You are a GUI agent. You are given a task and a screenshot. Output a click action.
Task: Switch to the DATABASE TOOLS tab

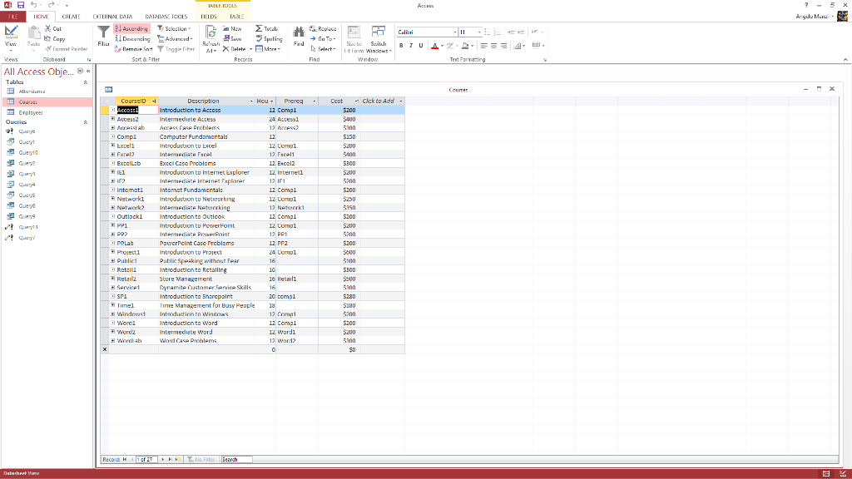click(x=166, y=16)
